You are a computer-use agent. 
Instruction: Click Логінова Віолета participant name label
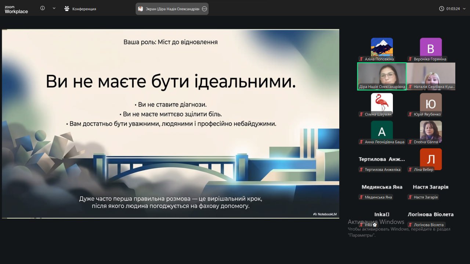pos(429,225)
